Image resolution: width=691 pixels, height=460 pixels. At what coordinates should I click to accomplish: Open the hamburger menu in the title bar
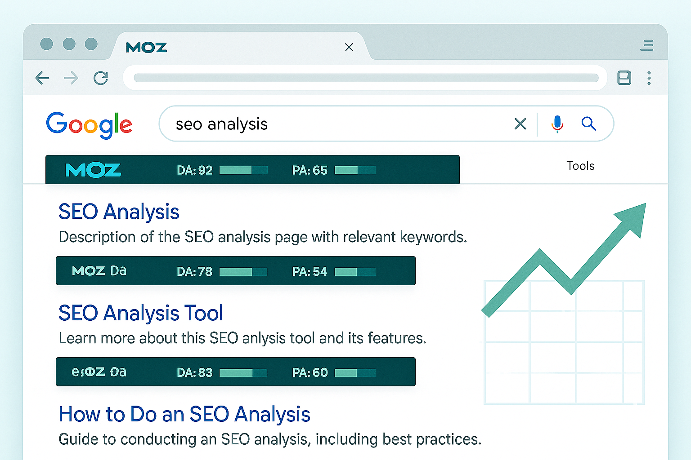[x=647, y=45]
